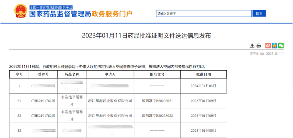Viewport: 293px width, 138px height.
Task: Click the 搜索 search button
Action: 259,14
